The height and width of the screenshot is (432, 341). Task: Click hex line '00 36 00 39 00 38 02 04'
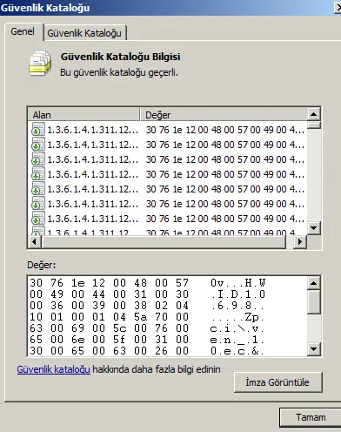point(110,306)
